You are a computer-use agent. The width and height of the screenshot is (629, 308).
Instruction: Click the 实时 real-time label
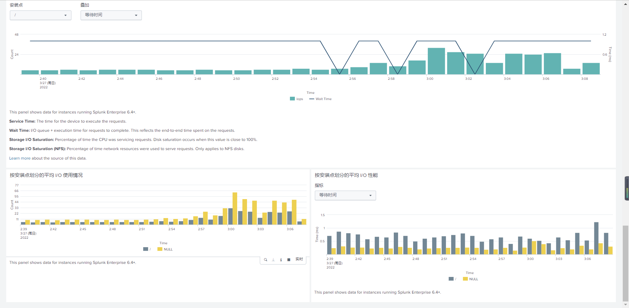299,259
